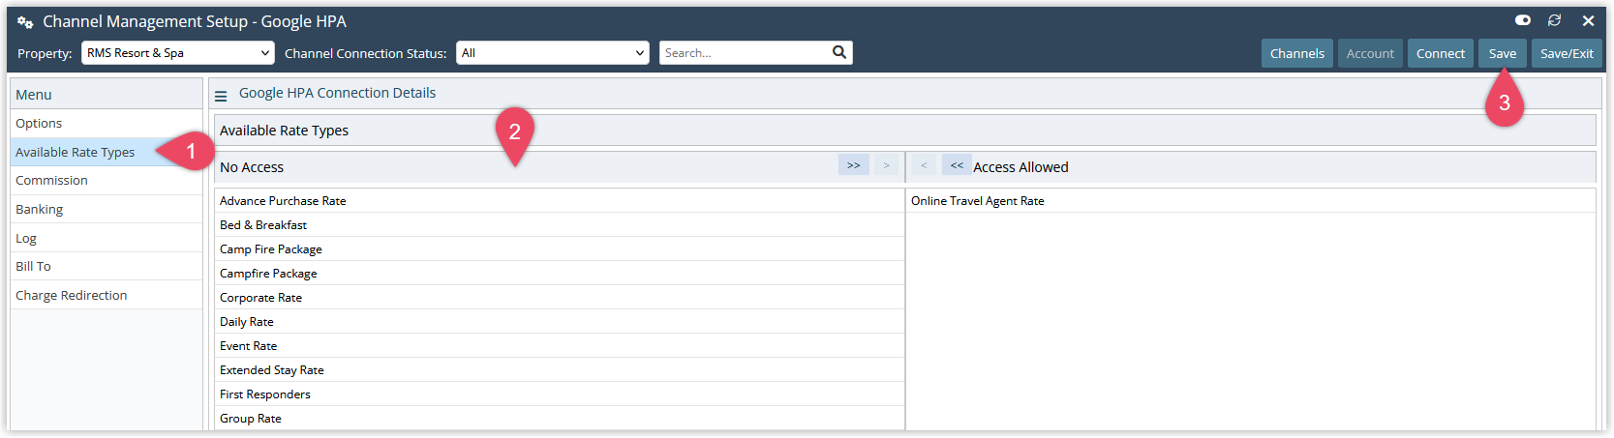Viewport: 1614px width, 438px height.
Task: Move selected rate type to Access Allowed
Action: (x=886, y=165)
